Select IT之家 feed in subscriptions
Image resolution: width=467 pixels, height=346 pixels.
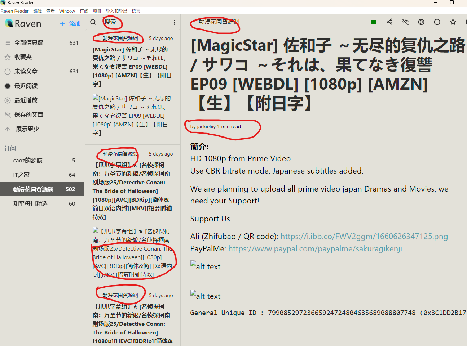(21, 175)
